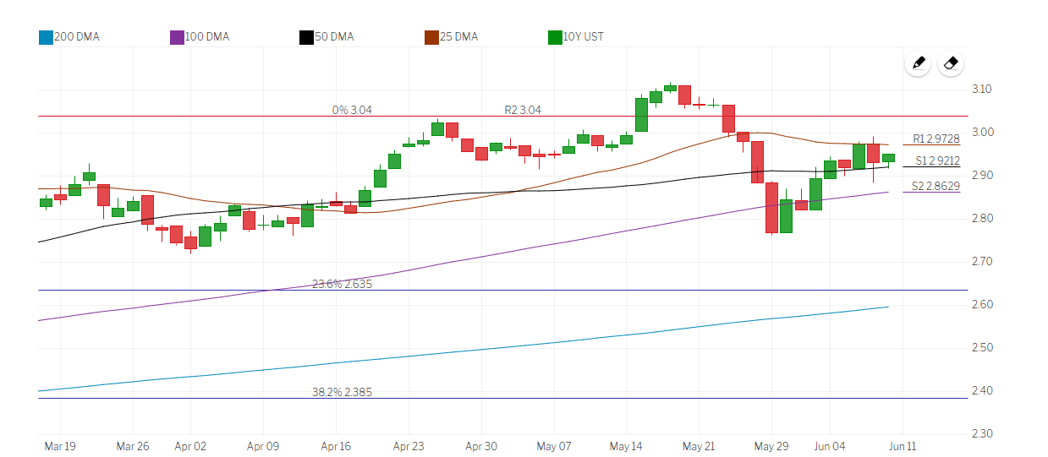1048x457 pixels.
Task: Click the 0% 3.04 Fibonacci label
Action: point(352,110)
